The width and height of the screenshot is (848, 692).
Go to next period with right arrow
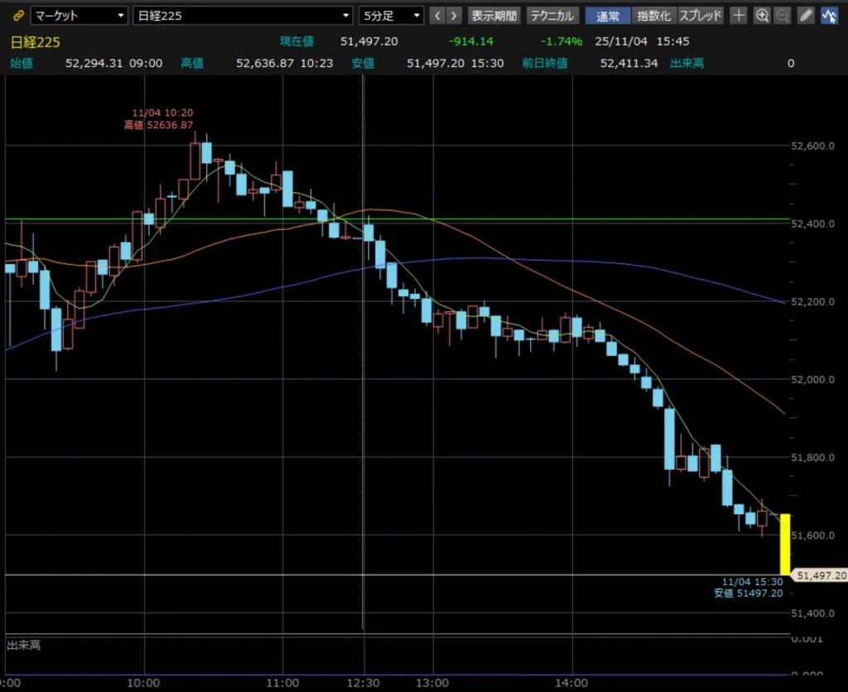[454, 16]
